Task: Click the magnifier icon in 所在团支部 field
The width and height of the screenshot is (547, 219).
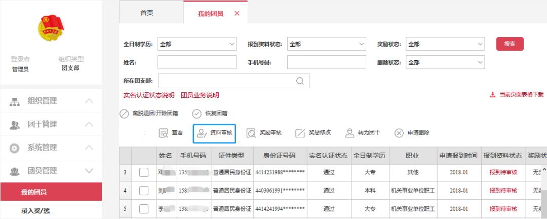Action: tap(300, 81)
